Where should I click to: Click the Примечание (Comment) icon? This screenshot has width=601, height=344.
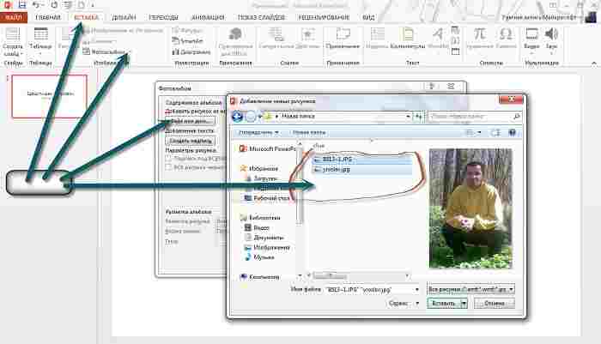click(343, 33)
